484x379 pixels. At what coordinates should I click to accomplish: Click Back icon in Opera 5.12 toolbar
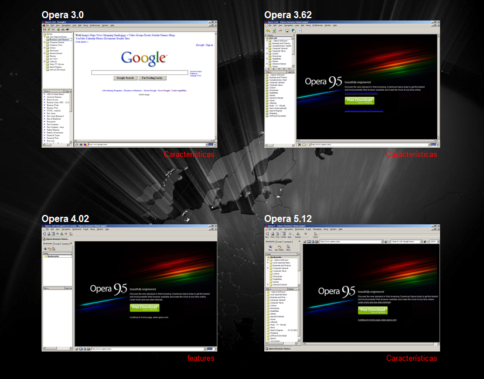pos(289,235)
